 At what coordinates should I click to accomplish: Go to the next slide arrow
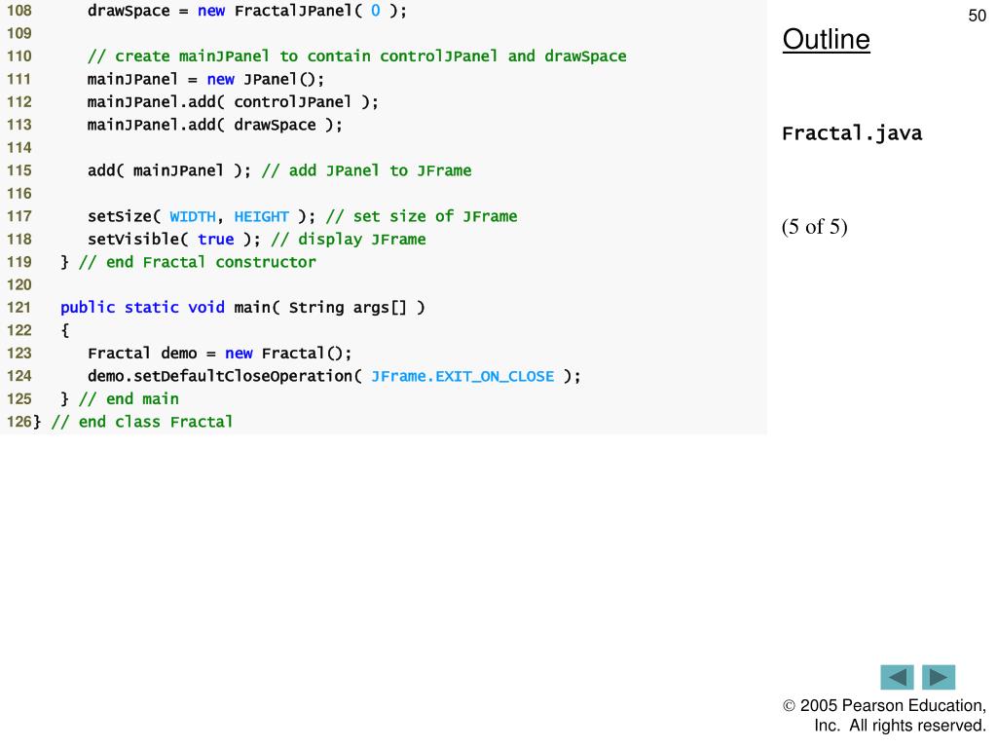click(x=939, y=677)
